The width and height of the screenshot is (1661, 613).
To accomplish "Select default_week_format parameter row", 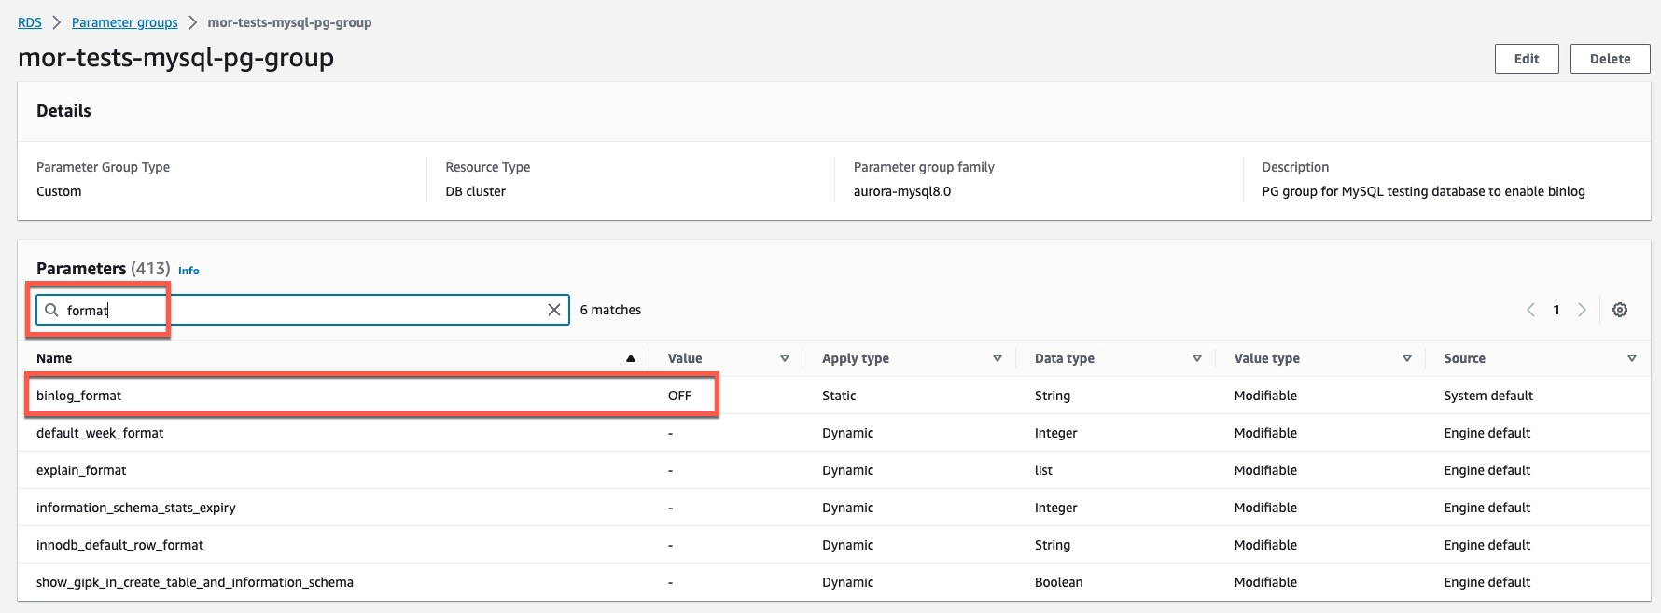I will pyautogui.click(x=833, y=433).
